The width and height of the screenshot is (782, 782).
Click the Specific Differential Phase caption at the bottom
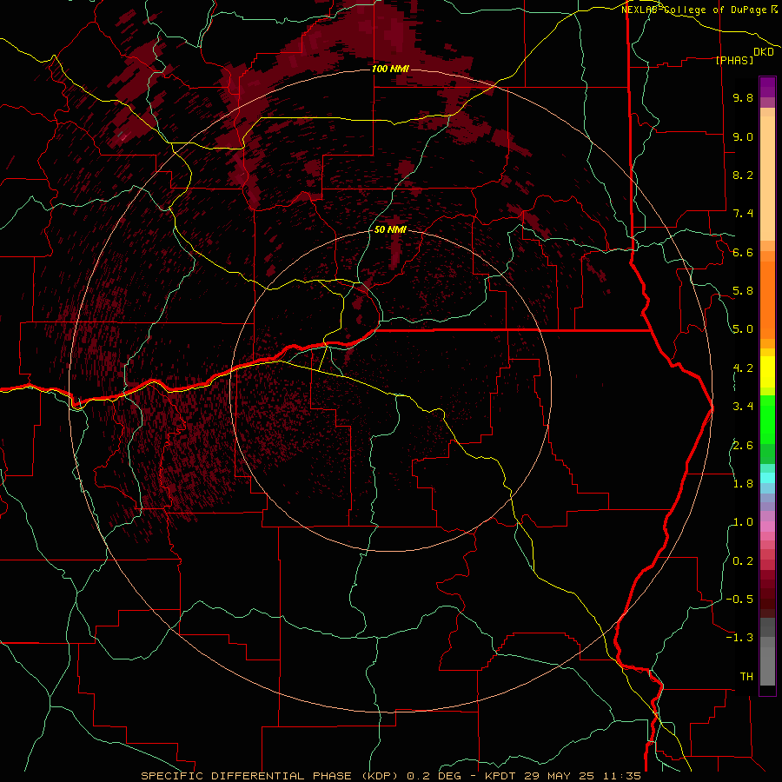[x=390, y=776]
